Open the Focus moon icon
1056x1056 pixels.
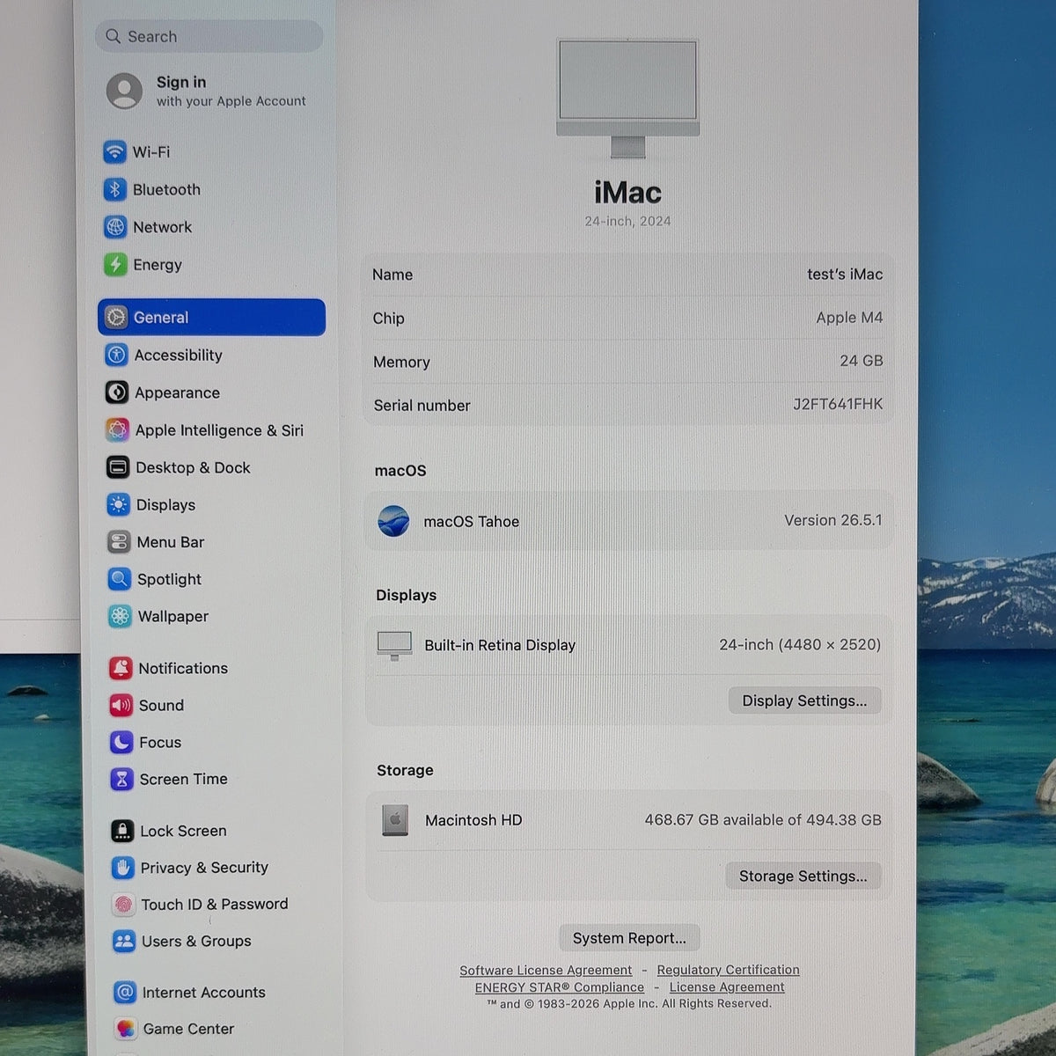coord(121,742)
